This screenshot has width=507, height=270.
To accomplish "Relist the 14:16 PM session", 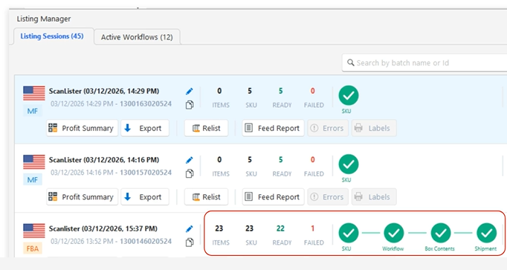I will (x=206, y=197).
